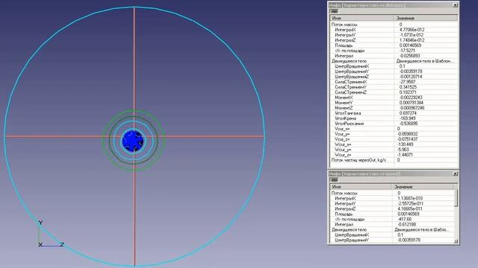The height and width of the screenshot is (268, 478).
Task: Select the МоментY value 0.000791384
Action: point(411,103)
